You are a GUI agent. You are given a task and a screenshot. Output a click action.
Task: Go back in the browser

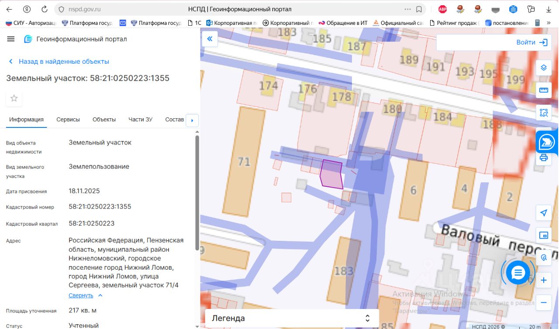[9, 9]
